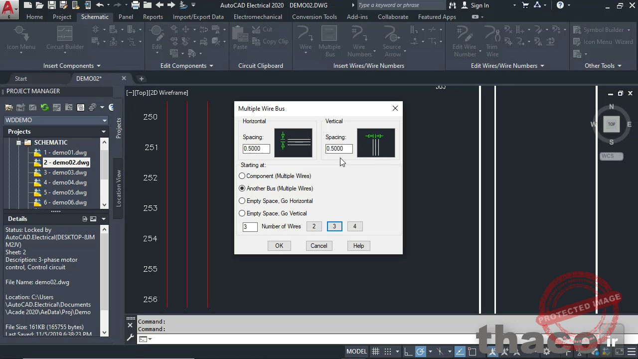Viewport: 638px width, 359px height.
Task: Open 3 - demo03.dwg in project tree
Action: tap(65, 173)
